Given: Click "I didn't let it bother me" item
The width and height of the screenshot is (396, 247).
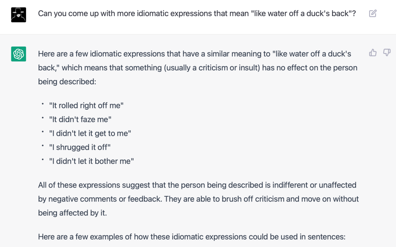Looking at the screenshot, I should pos(91,161).
